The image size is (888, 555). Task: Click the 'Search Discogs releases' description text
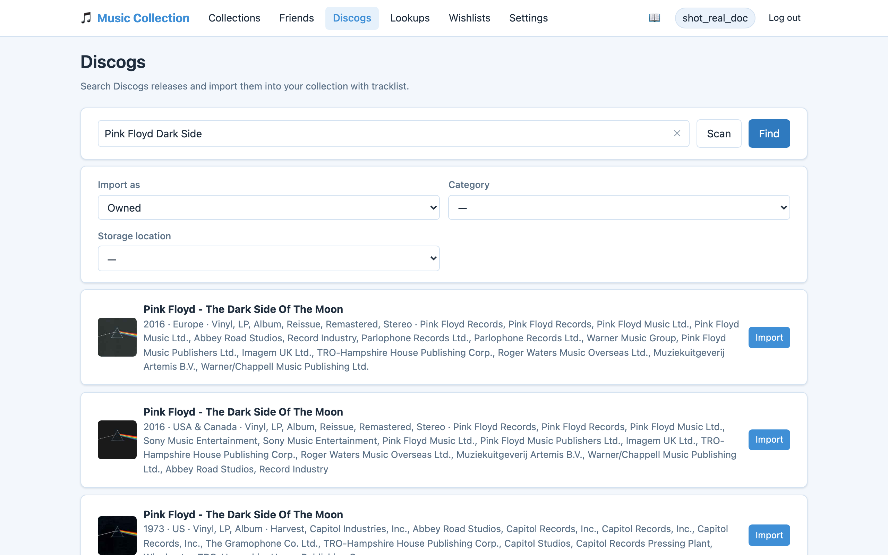(x=245, y=86)
